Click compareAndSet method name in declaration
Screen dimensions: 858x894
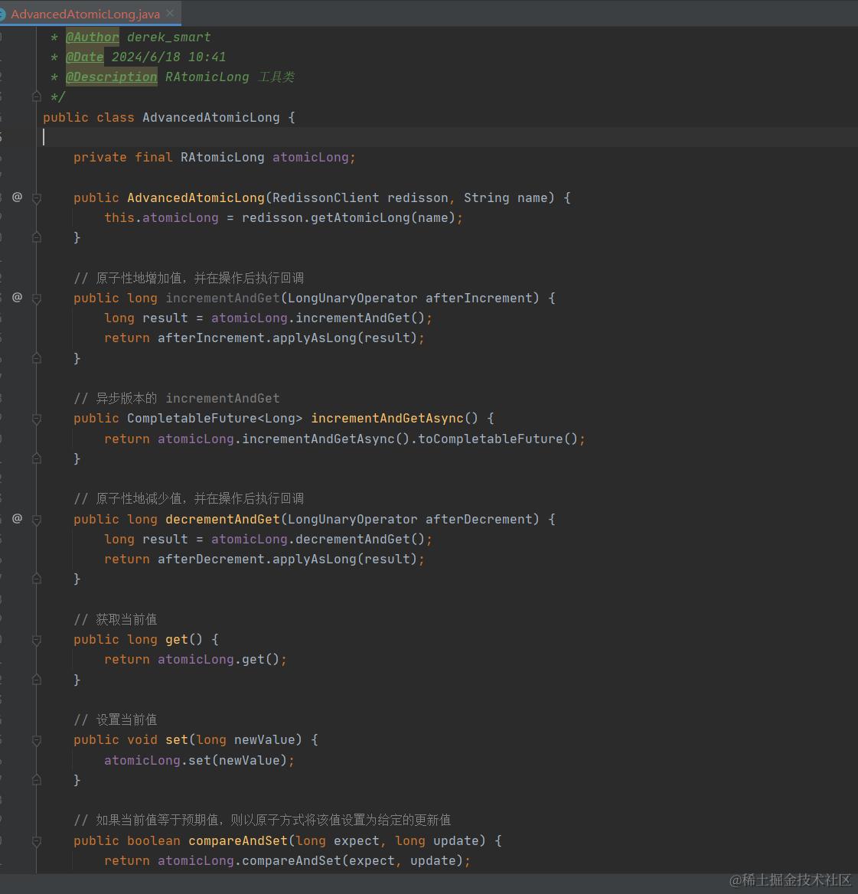point(238,841)
